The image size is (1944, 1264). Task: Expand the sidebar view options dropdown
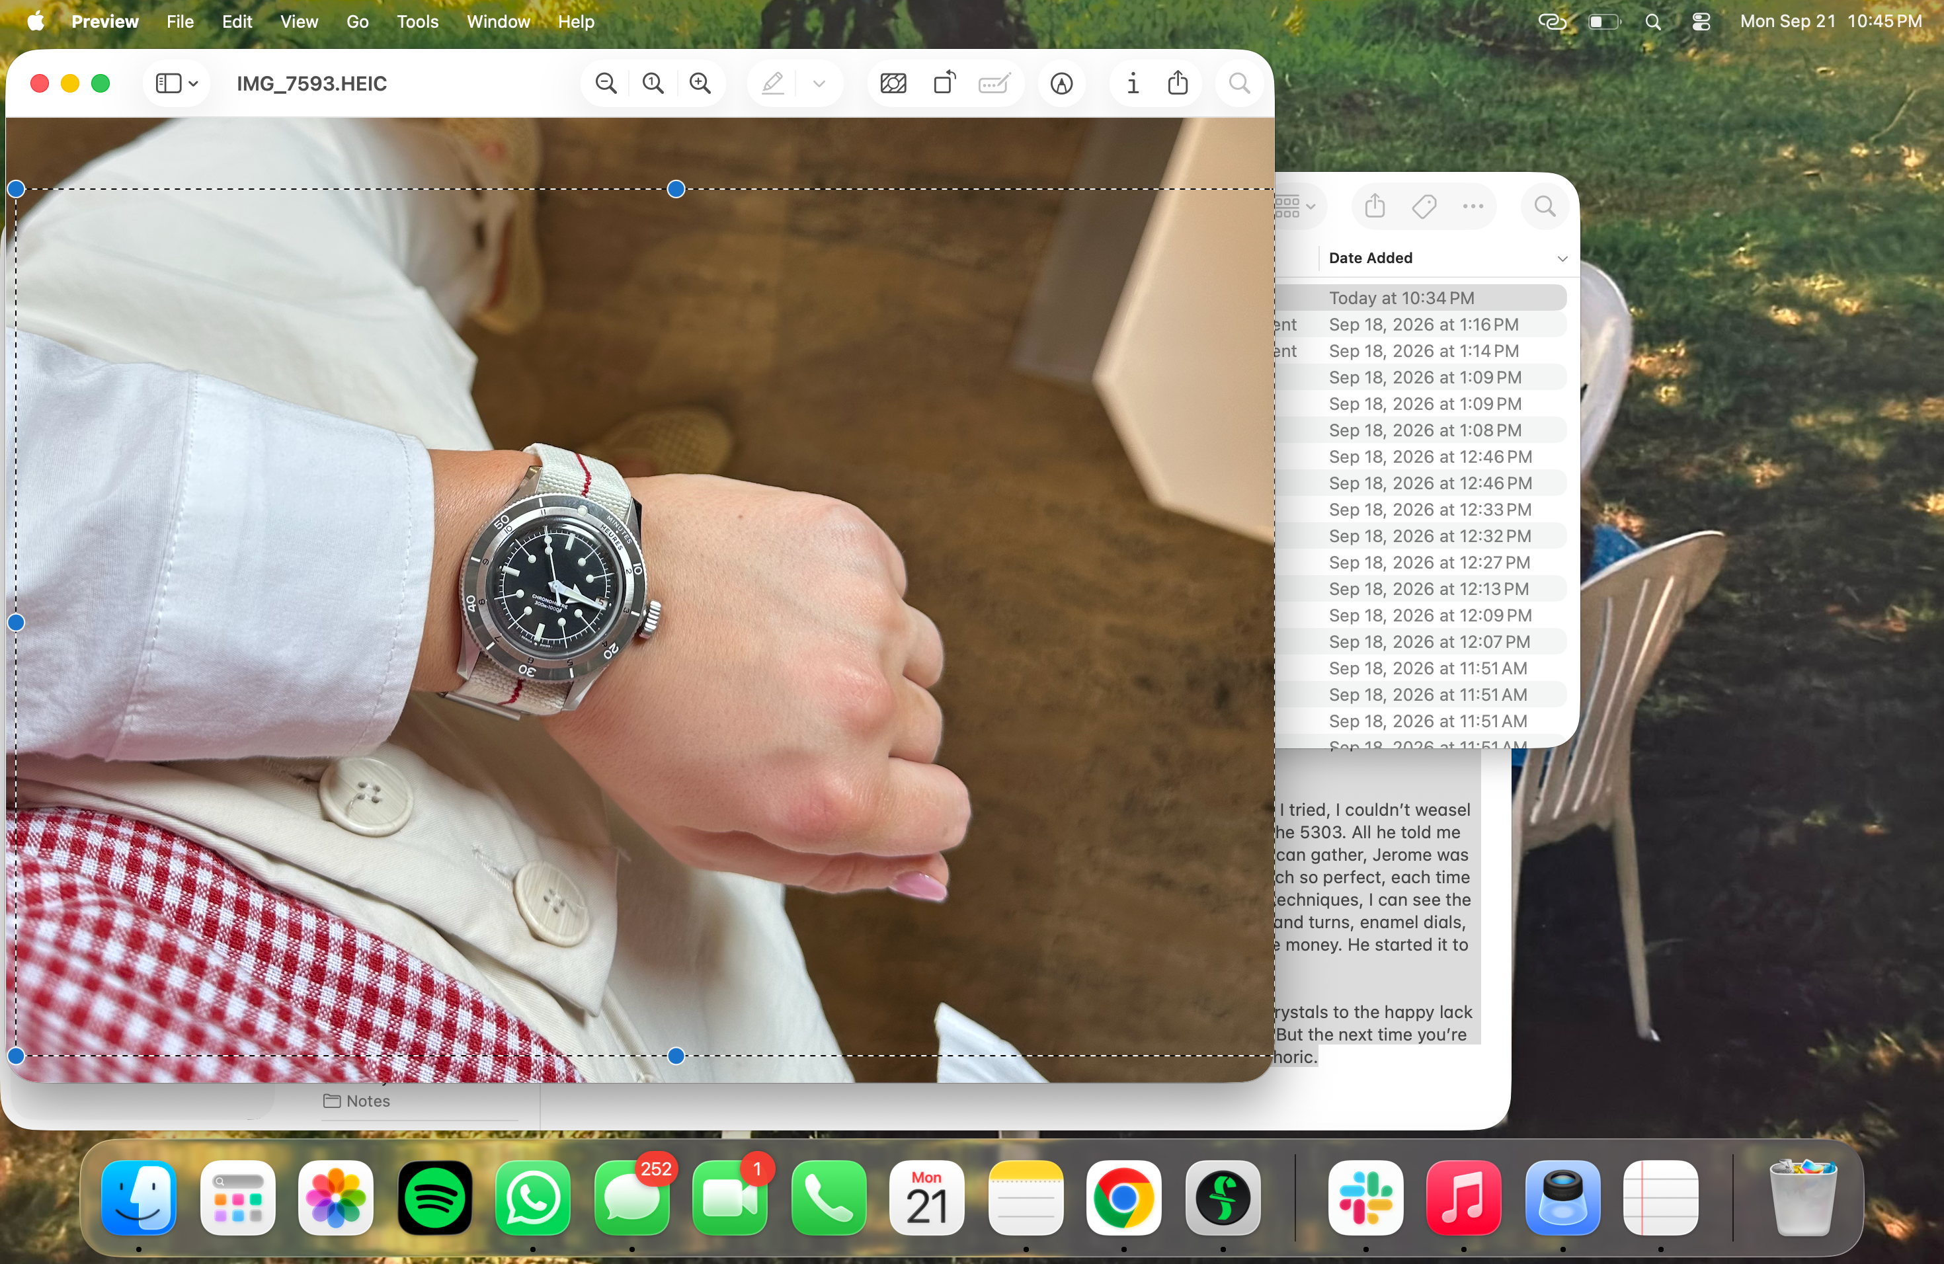pyautogui.click(x=177, y=83)
